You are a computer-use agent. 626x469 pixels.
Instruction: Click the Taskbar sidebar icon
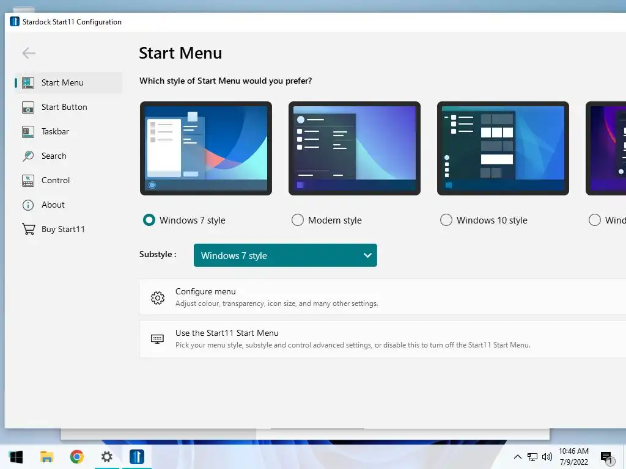click(28, 132)
